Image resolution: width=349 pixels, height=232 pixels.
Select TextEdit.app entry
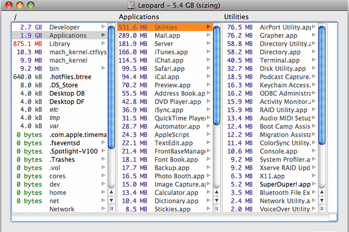165,143
